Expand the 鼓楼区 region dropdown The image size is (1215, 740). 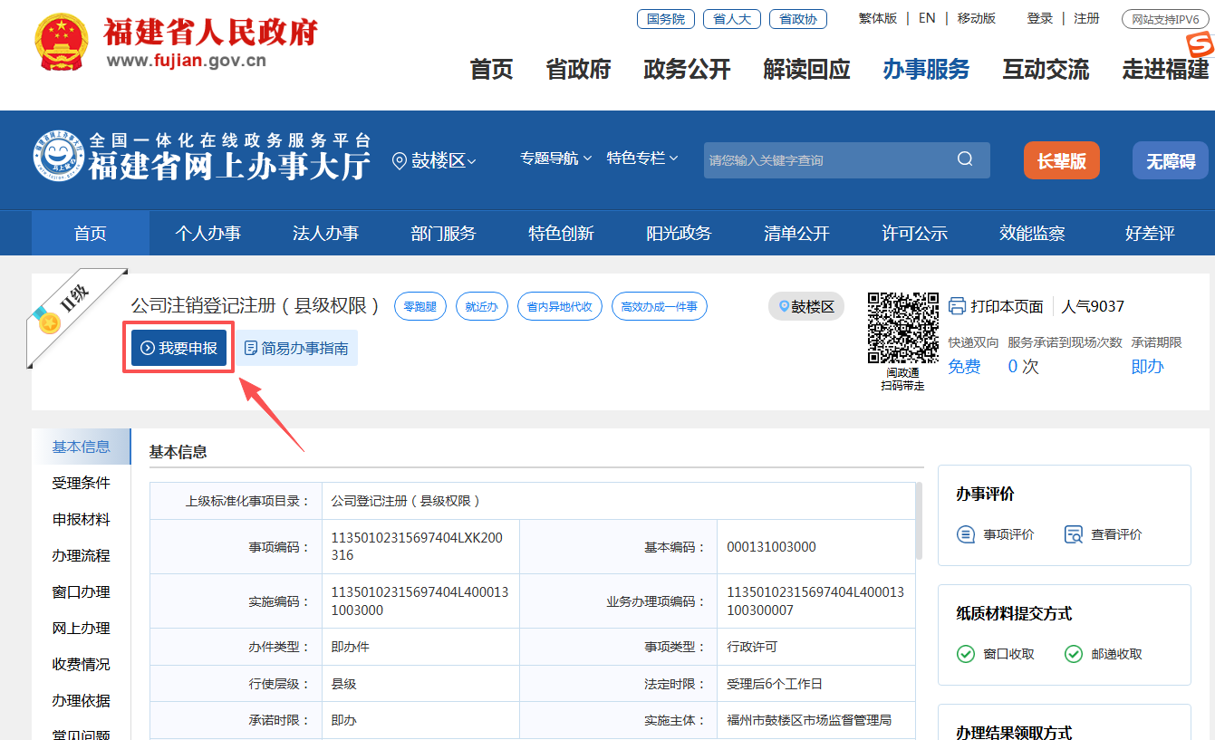(433, 160)
